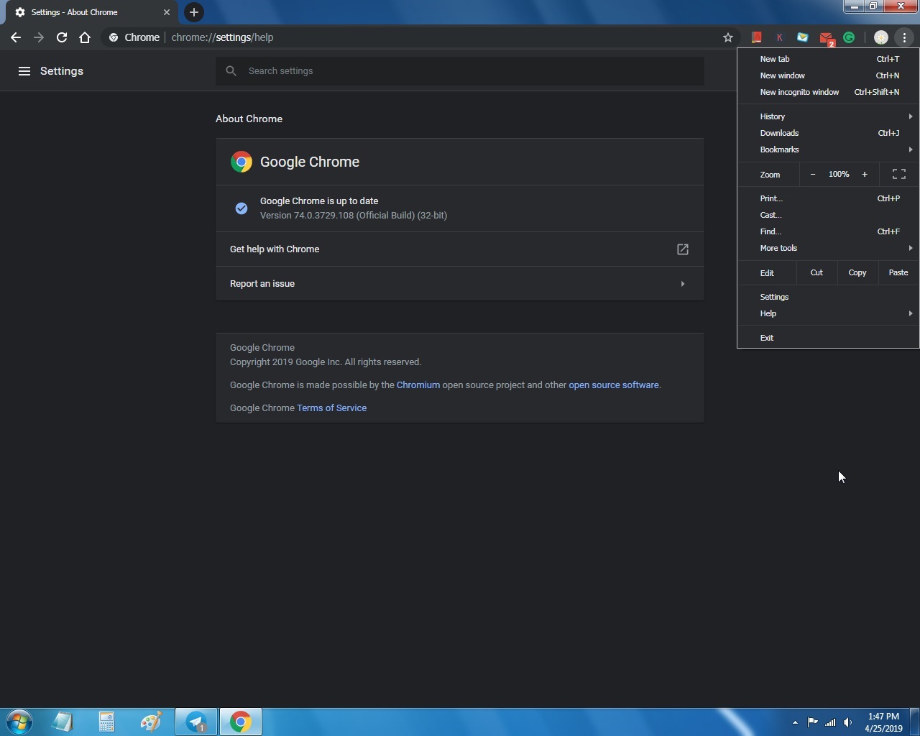
Task: Expand the Report an issue row
Action: 460,284
